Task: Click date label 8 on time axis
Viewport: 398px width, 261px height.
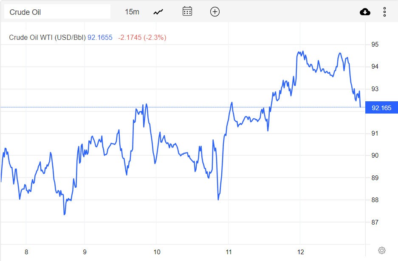Action: (26, 252)
